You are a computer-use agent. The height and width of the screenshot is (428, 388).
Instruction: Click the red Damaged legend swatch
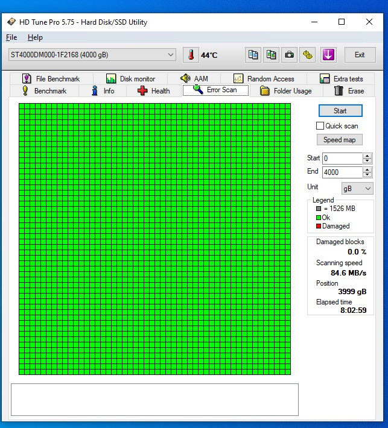point(319,226)
